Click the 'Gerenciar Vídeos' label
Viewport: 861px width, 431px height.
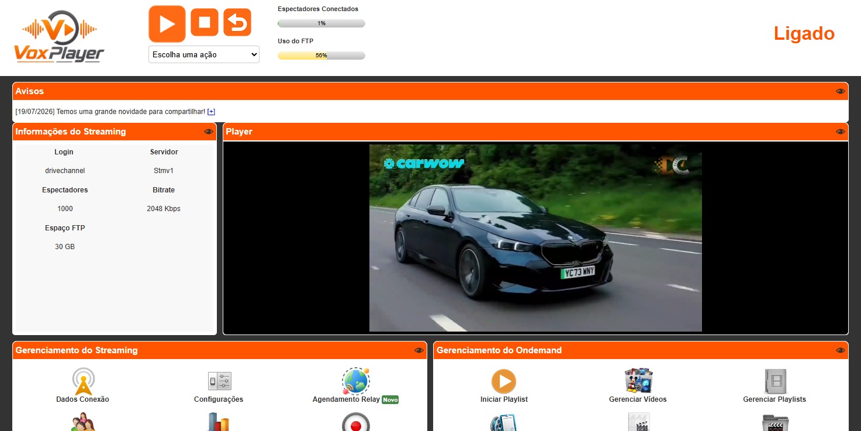pos(638,399)
